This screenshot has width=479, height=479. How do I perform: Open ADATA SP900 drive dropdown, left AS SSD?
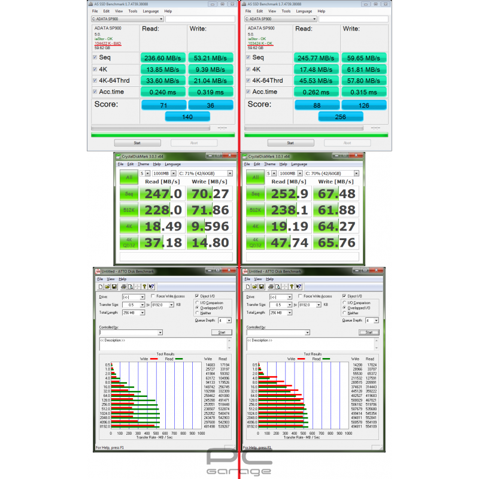pyautogui.click(x=128, y=19)
